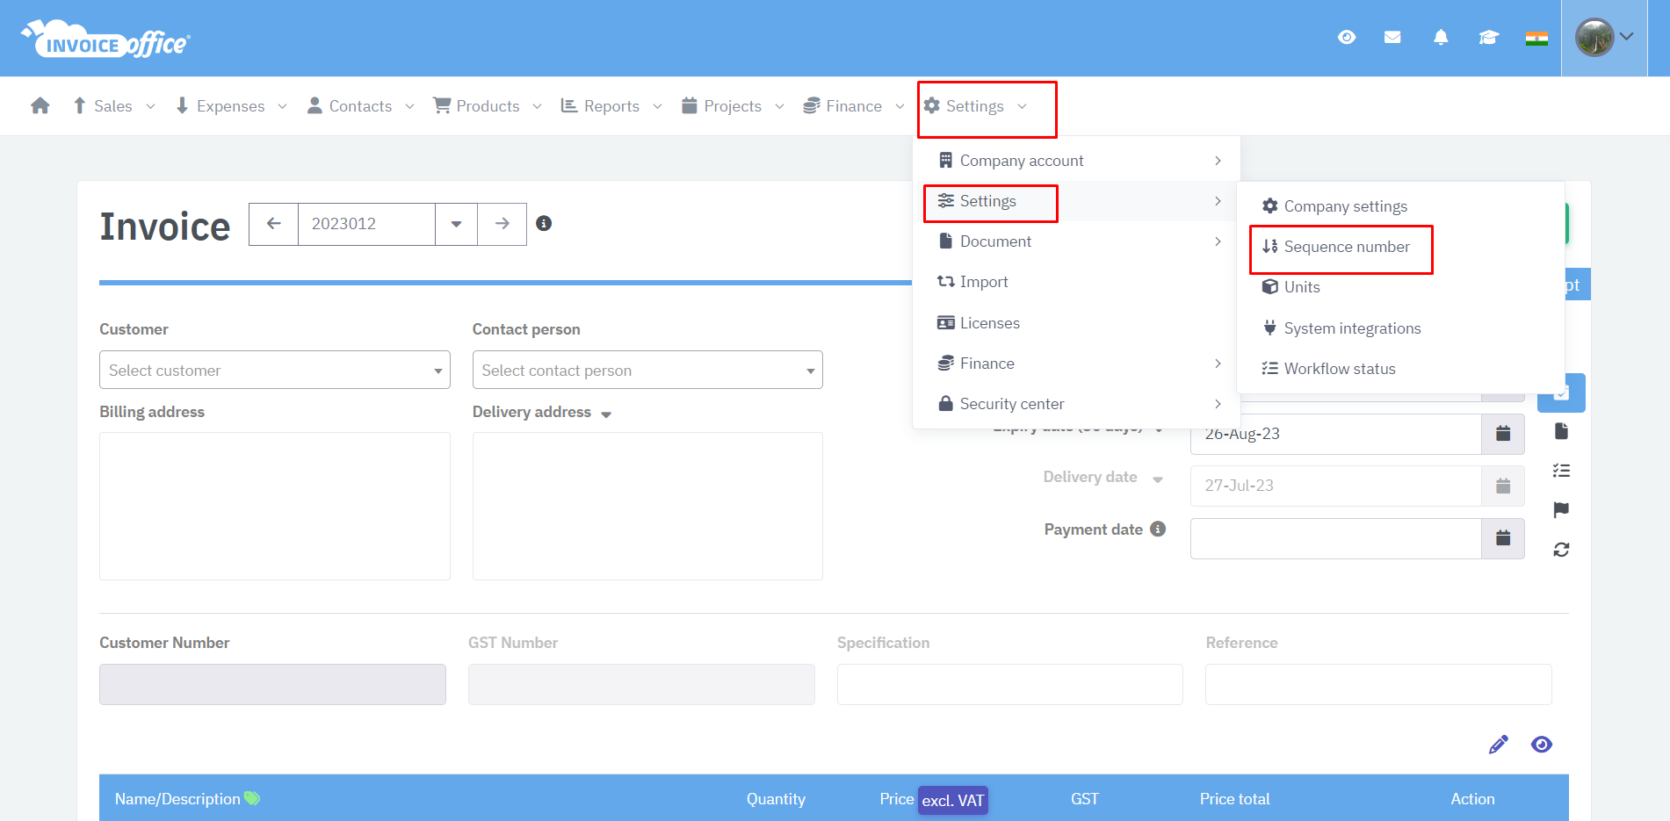
Task: Open the calendar picker for the Expiry date
Action: coord(1503,433)
